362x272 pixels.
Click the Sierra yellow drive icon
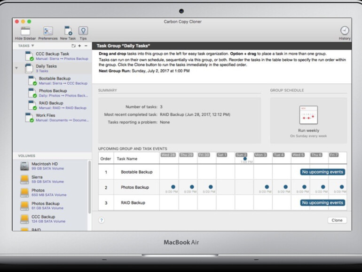pos(24,179)
